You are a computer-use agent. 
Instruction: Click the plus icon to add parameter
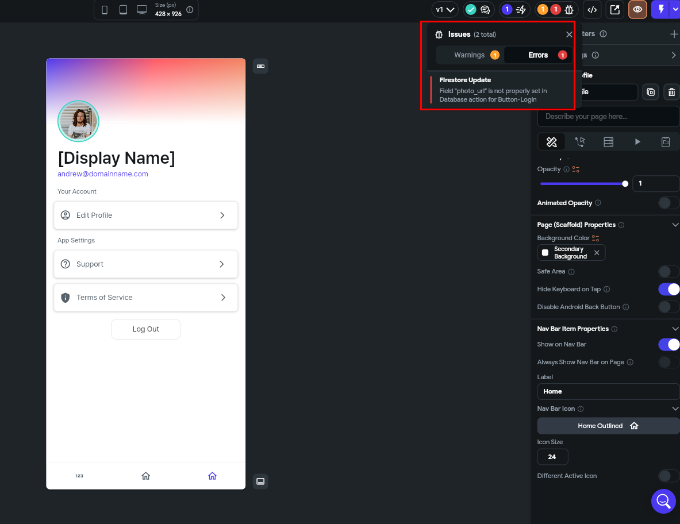coord(674,34)
